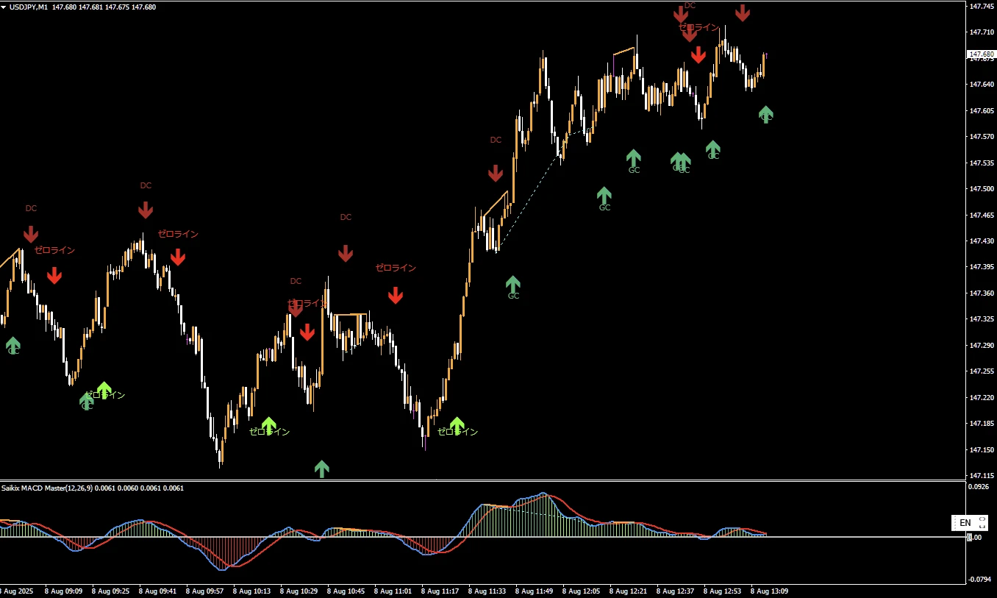Select the far-left dark red DC down arrow

point(30,234)
